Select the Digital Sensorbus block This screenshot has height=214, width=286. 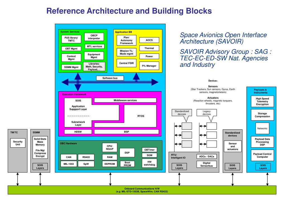(x=207, y=164)
